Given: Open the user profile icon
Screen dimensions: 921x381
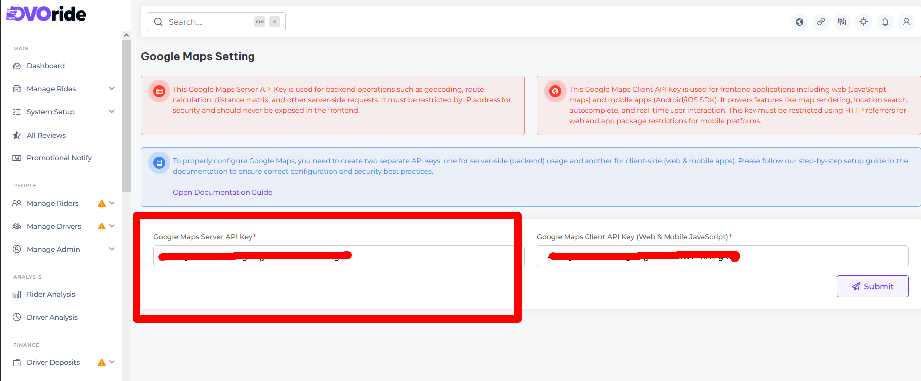Looking at the screenshot, I should (x=907, y=22).
